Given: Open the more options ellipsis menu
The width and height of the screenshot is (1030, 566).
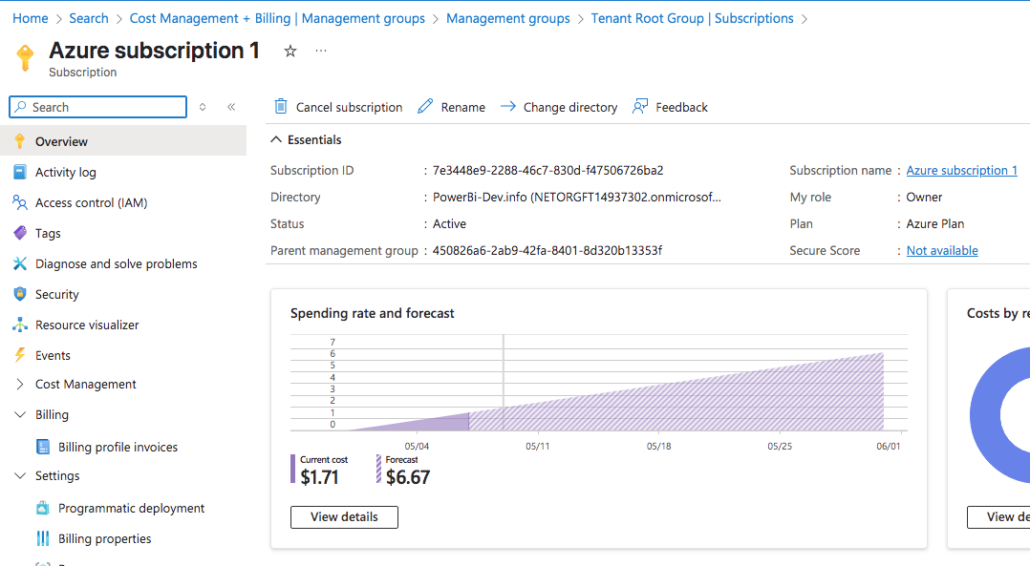Looking at the screenshot, I should 321,51.
